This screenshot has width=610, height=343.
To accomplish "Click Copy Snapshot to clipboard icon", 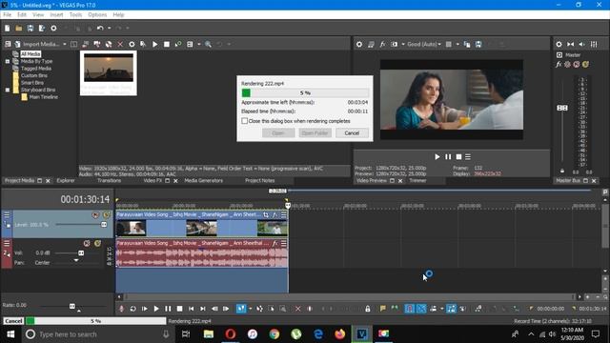I will coord(467,45).
